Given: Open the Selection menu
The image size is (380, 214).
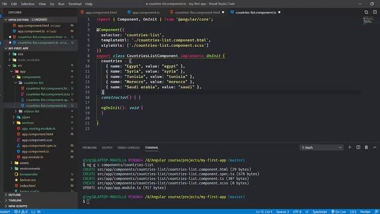Looking at the screenshot, I should pyautogui.click(x=28, y=4).
